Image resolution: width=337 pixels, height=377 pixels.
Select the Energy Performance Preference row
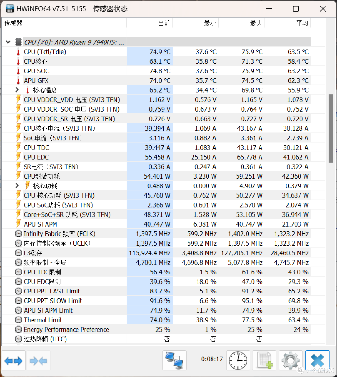156,329
